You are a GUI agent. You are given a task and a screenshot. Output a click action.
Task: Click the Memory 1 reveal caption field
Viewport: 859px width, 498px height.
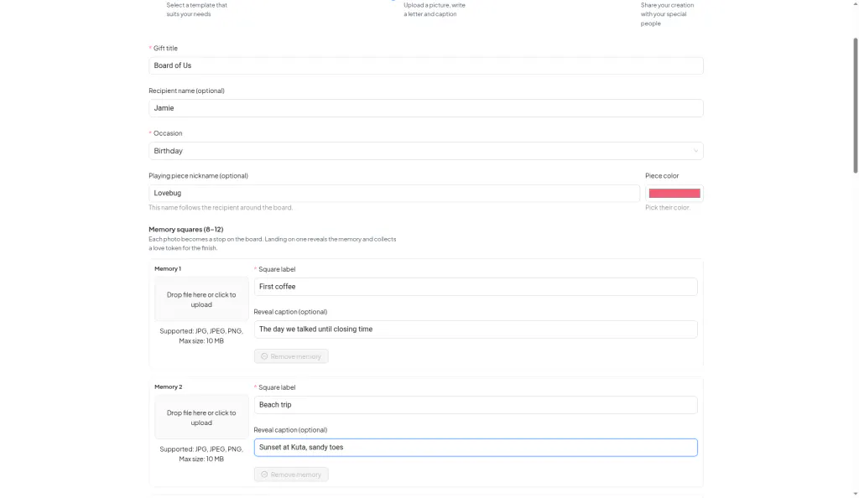coord(476,329)
